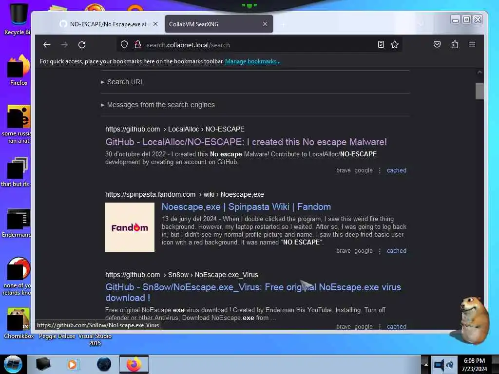Viewport: 499px width, 374px height.
Task: Open cached copy of Spinpasta result
Action: 396,251
